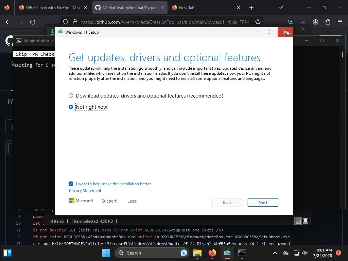Click the Legal link in Setup
Viewport: 348px width, 261px height.
(132, 201)
